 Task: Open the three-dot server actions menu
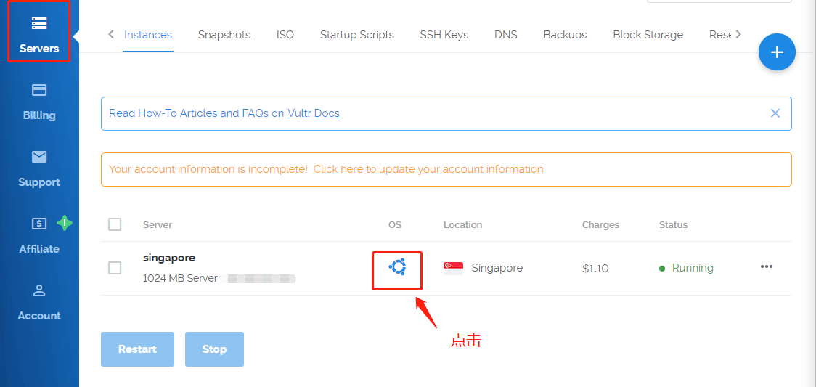click(x=767, y=266)
